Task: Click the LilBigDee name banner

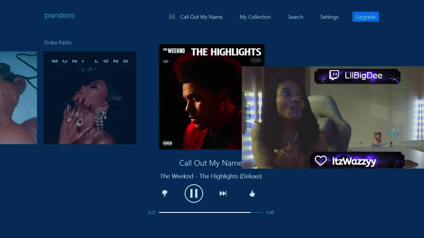Action: [x=357, y=76]
